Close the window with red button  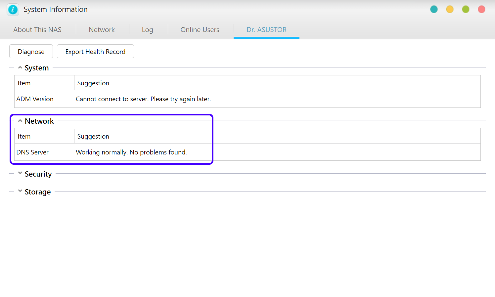[x=481, y=10]
